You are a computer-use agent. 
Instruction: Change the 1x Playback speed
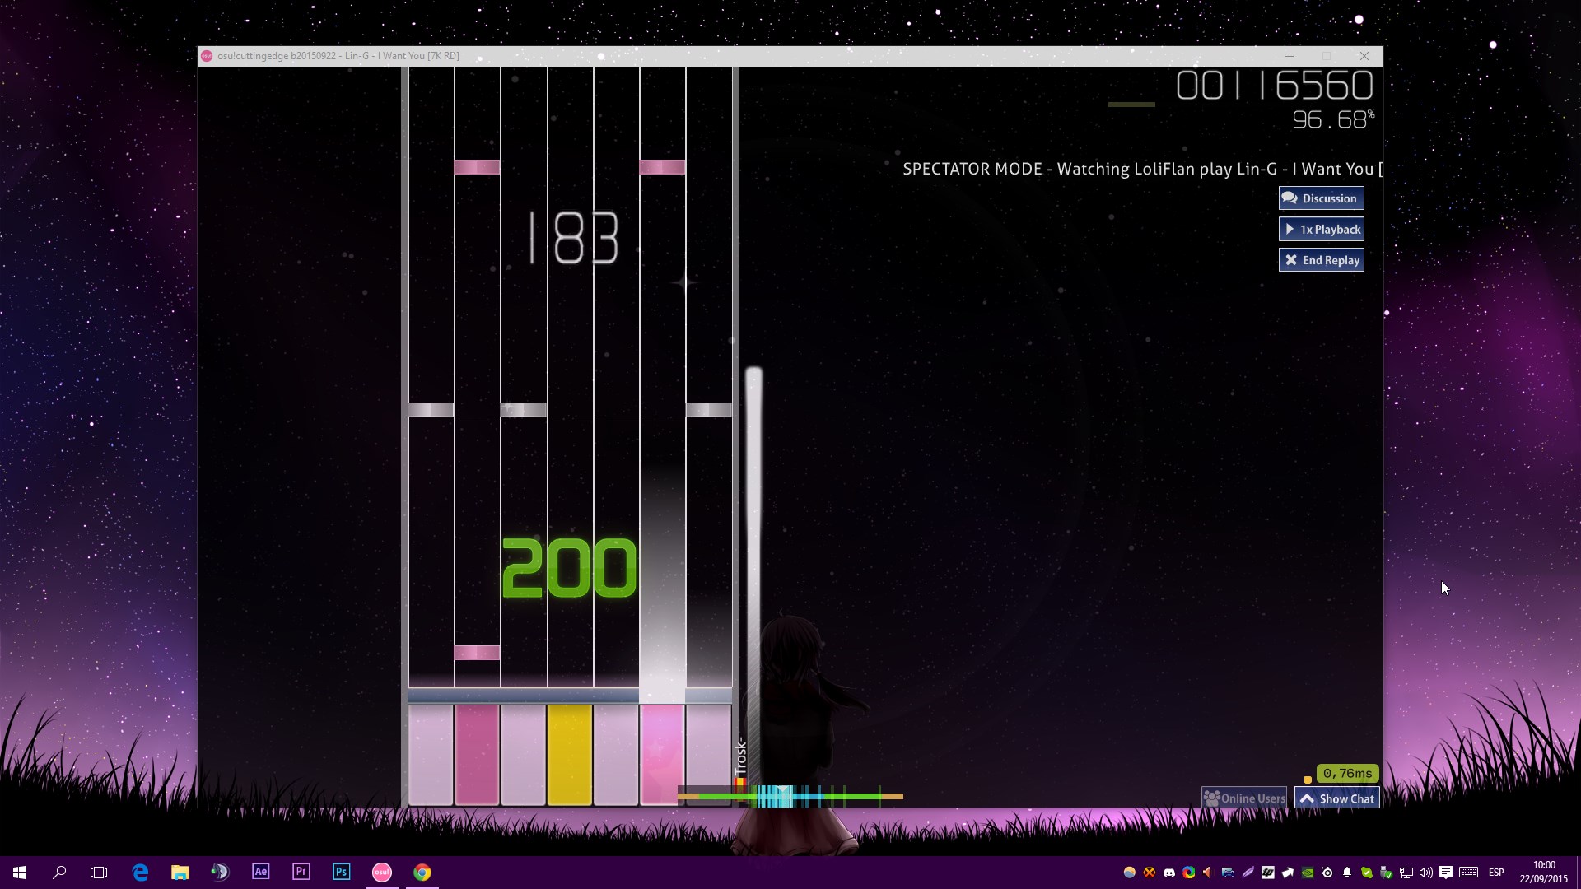[1321, 229]
